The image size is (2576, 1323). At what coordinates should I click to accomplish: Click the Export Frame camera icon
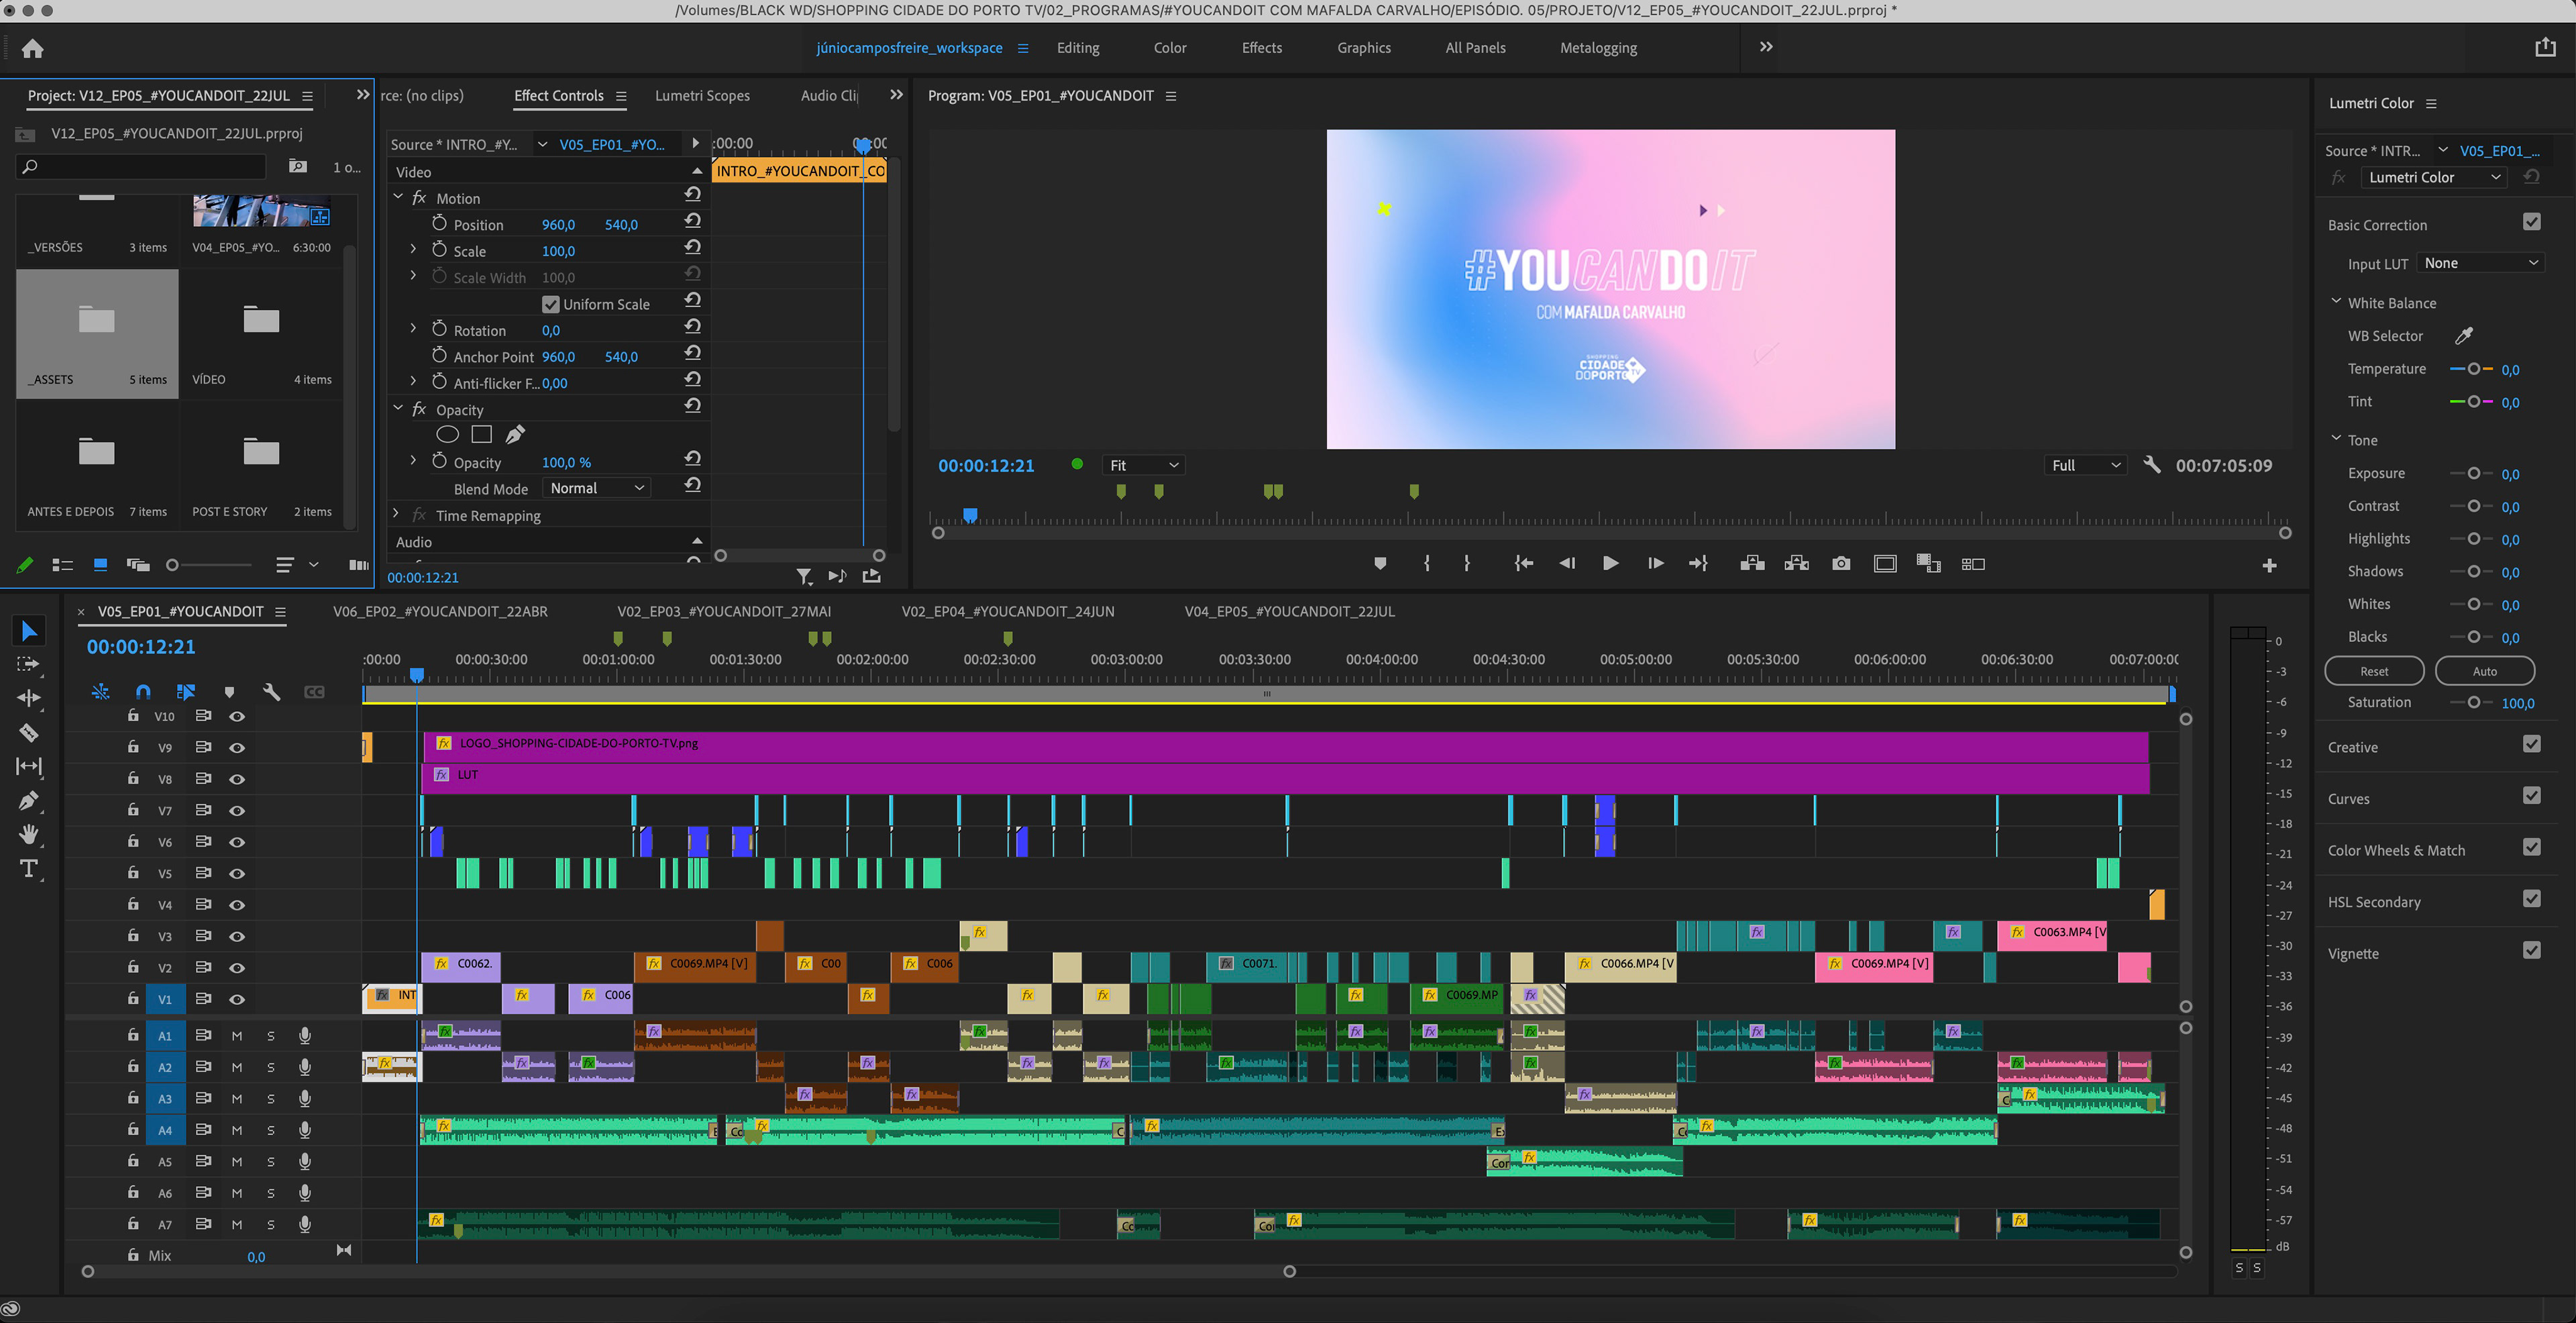click(1840, 564)
